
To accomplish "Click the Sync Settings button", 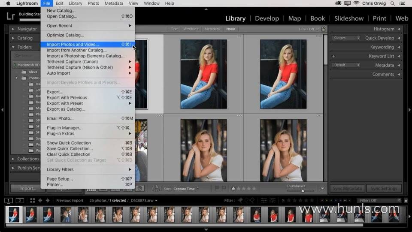I will coord(384,188).
